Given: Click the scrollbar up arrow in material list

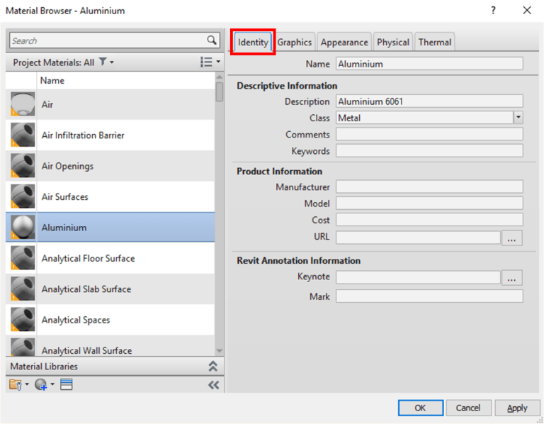Looking at the screenshot, I should [220, 77].
